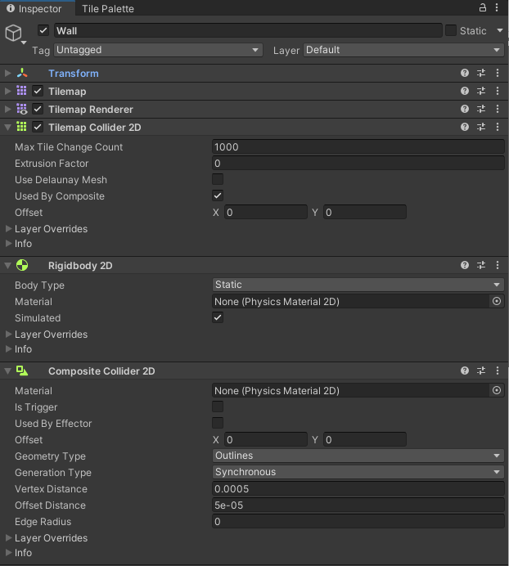Enable Is Trigger on Composite Collider
Screen dimensions: 509x566
pos(218,407)
